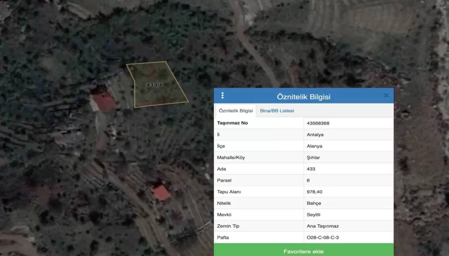Image resolution: width=449 pixels, height=256 pixels.
Task: Click the Pafta value O28-C-08-C-3
Action: [323, 238]
